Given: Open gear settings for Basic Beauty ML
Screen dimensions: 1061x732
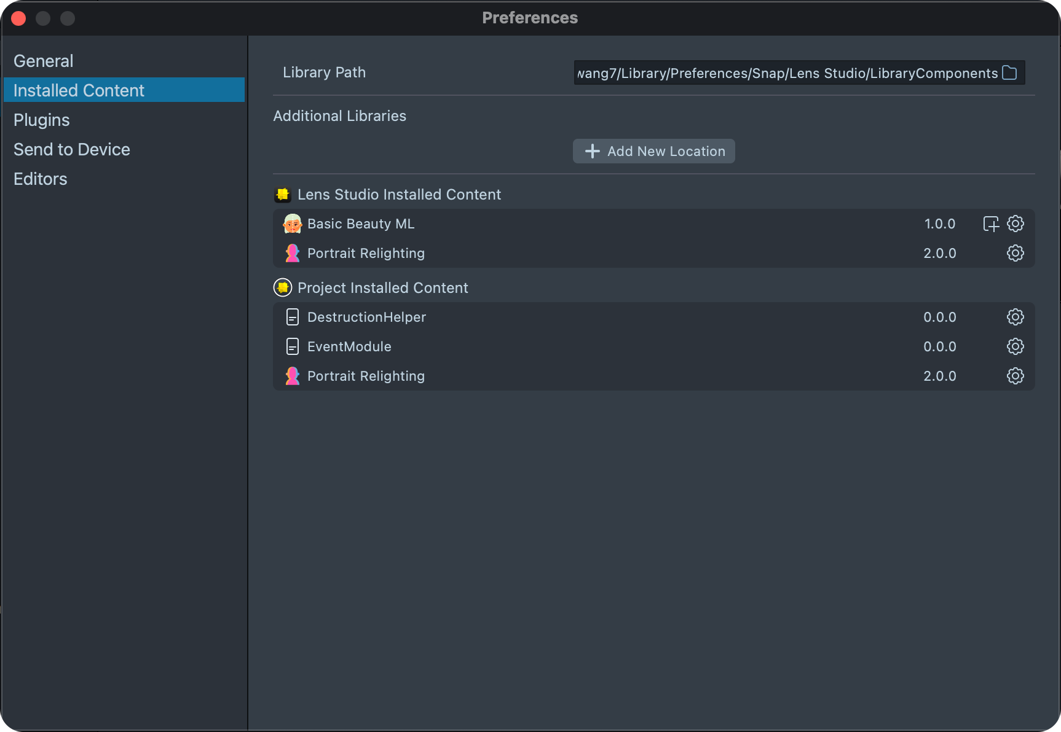Looking at the screenshot, I should pos(1016,224).
